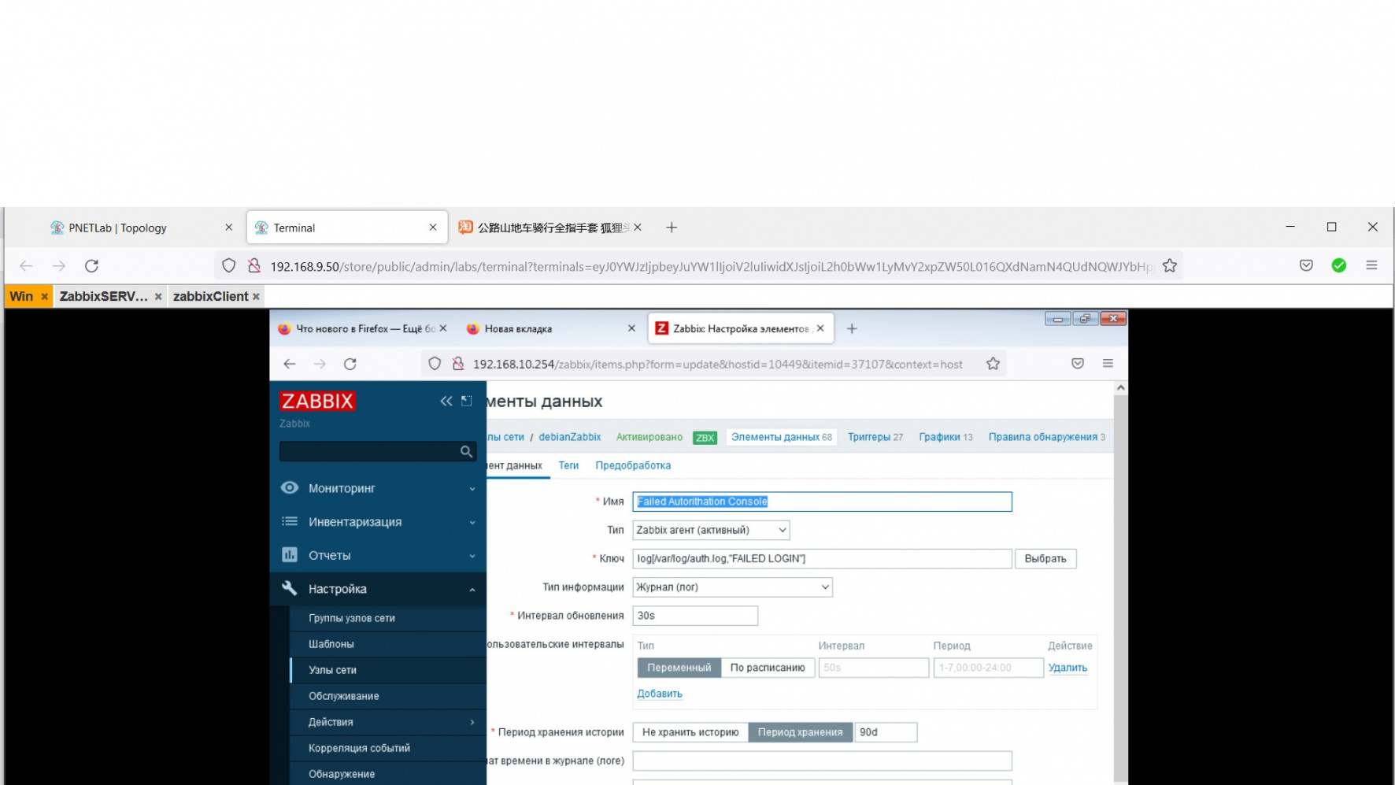This screenshot has width=1395, height=785.
Task: Select Не хранить историю option
Action: point(690,731)
